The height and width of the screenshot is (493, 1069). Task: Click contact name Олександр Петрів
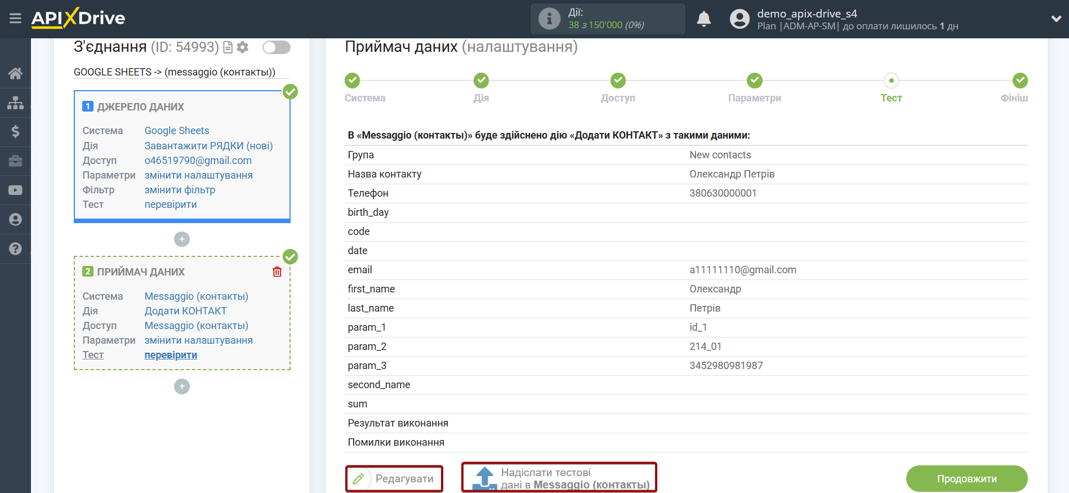732,174
